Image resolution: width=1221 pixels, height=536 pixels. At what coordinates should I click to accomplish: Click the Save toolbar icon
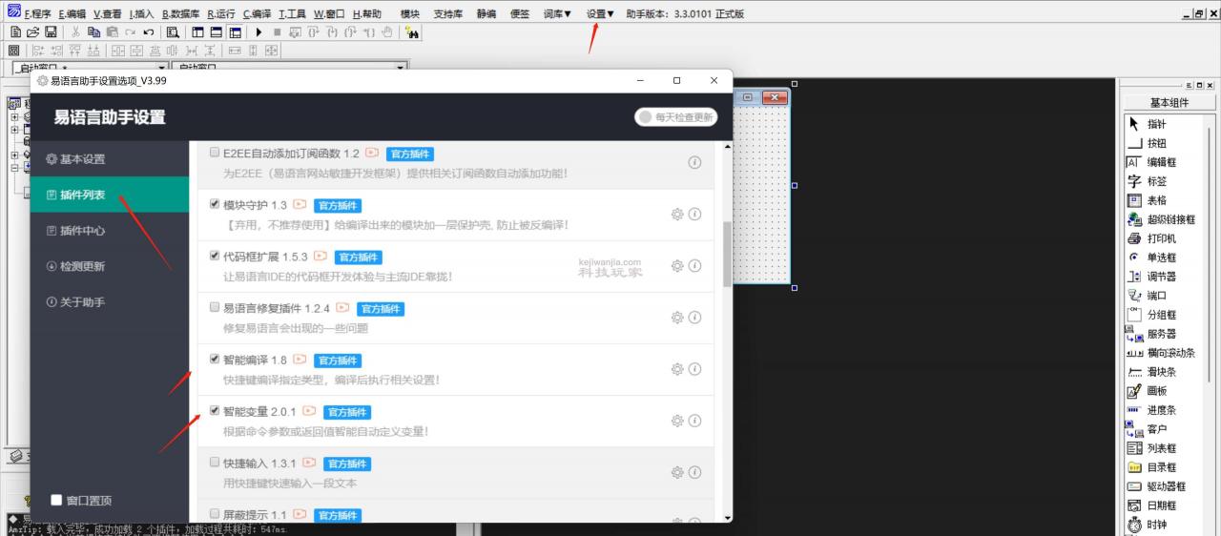[51, 31]
